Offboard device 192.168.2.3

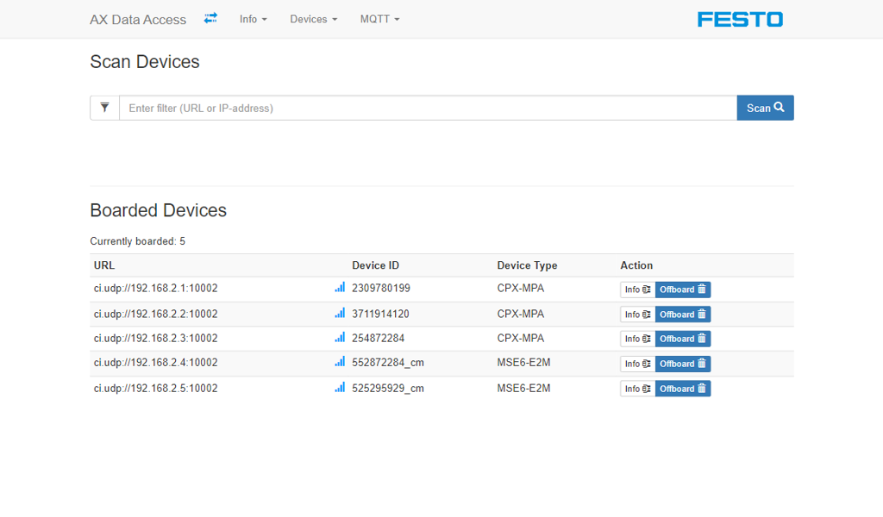[683, 339]
